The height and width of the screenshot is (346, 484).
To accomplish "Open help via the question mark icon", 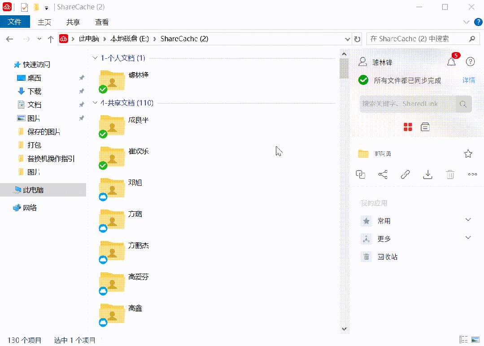I will pos(470,61).
